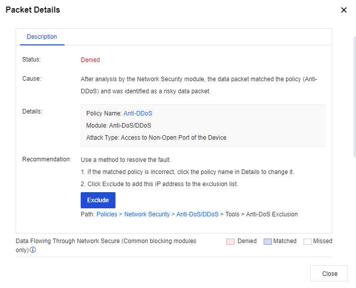The image size is (356, 288).
Task: Click the Module: Anti-DoS/DDoS line in Details
Action: pos(118,126)
